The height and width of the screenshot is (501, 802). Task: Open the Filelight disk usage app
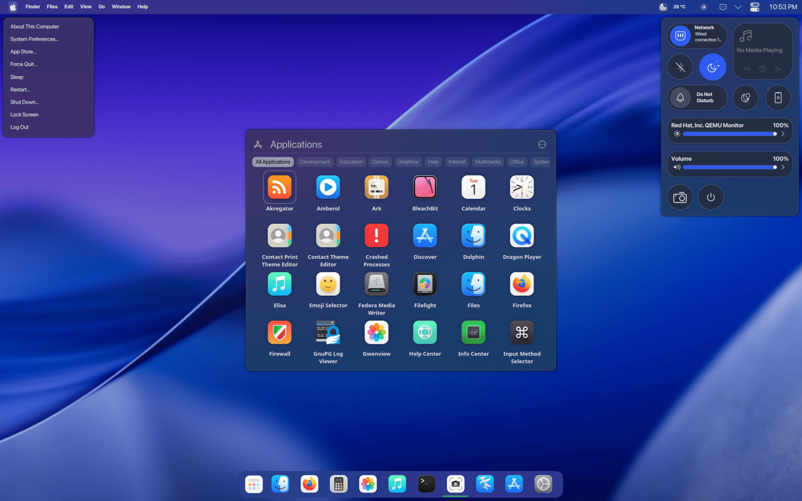point(425,284)
